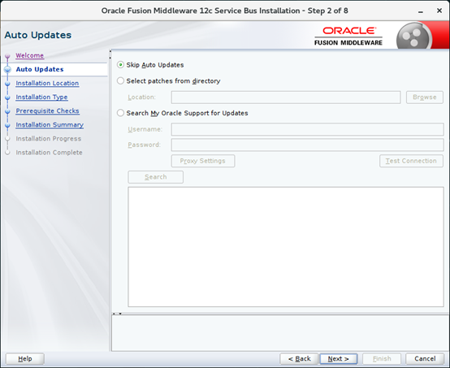450x368 pixels.
Task: Click the Oracle Fusion Middleware sphere logo
Action: click(413, 37)
